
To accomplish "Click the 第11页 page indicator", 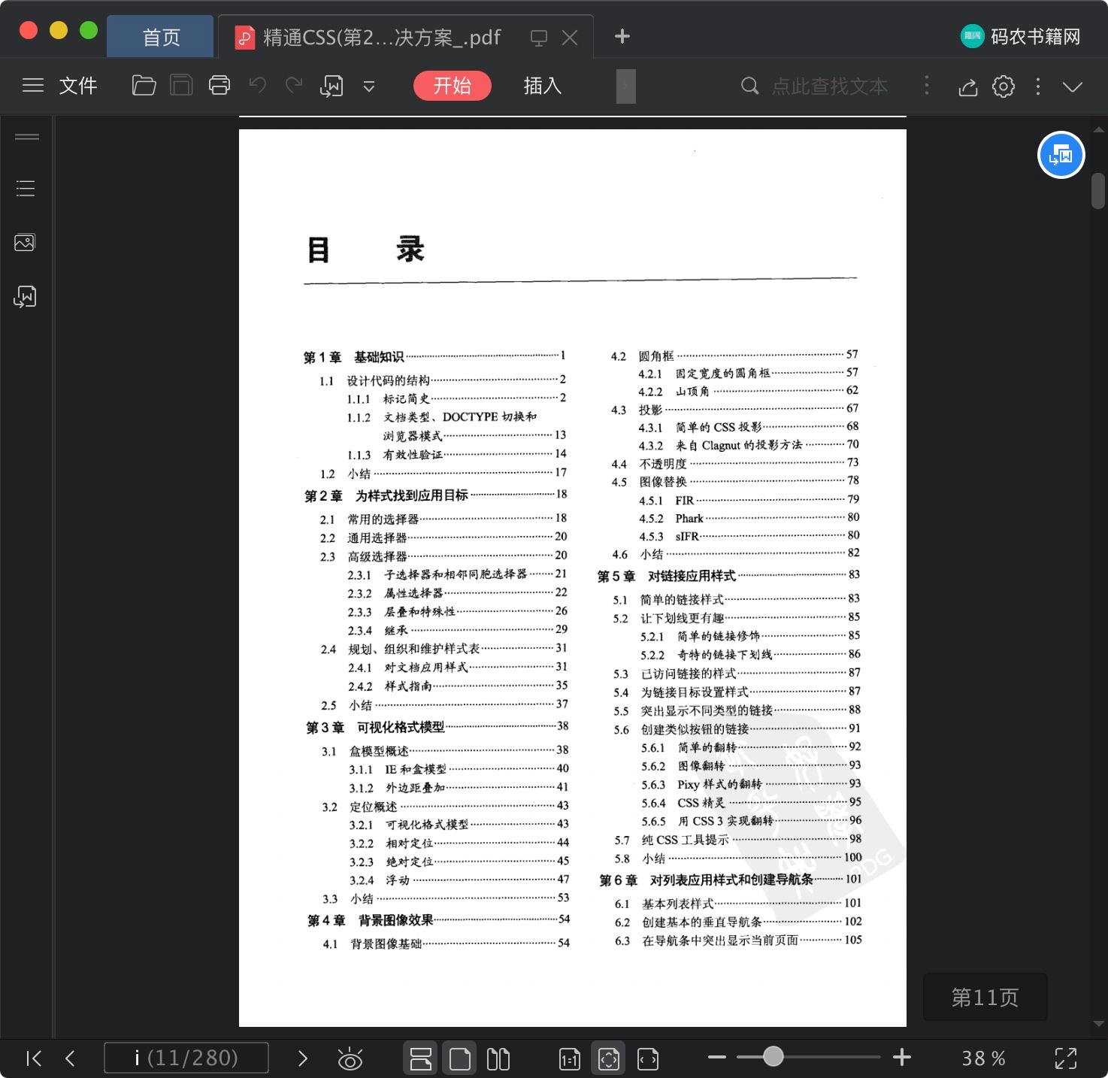I will tap(985, 997).
